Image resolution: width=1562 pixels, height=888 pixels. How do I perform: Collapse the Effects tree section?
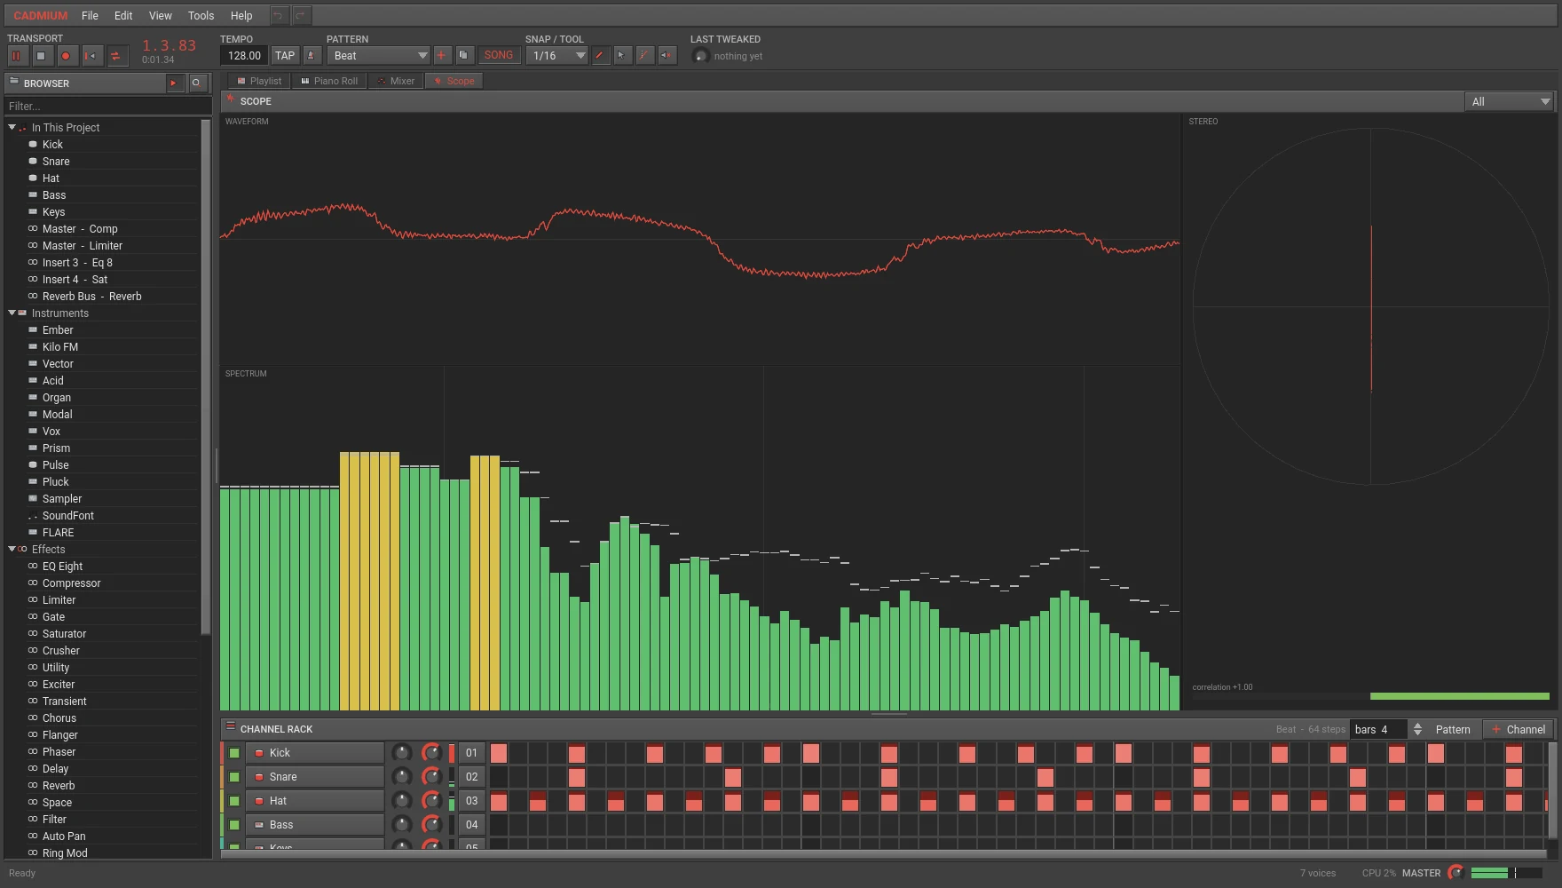tap(12, 549)
